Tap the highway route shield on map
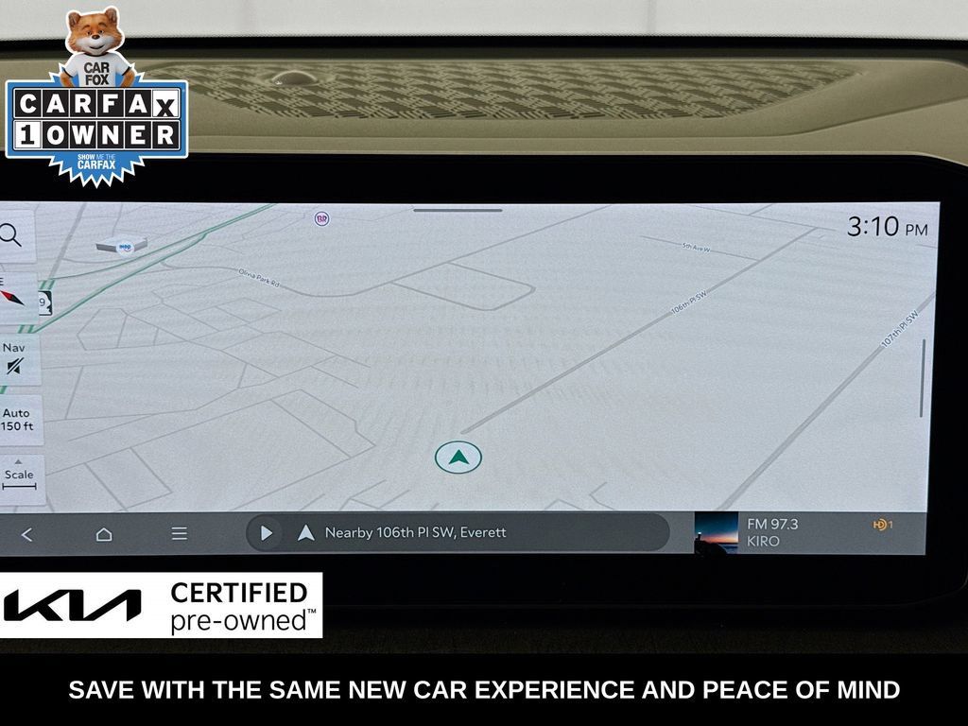 pos(44,303)
